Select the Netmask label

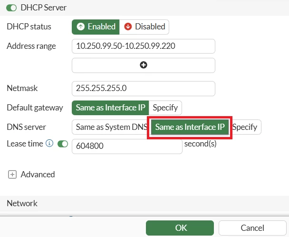tap(22, 88)
